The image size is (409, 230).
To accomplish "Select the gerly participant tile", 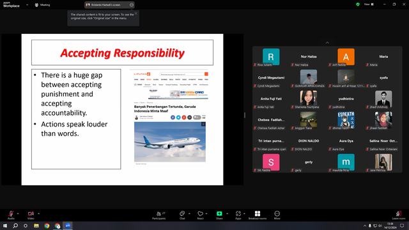I will click(309, 162).
